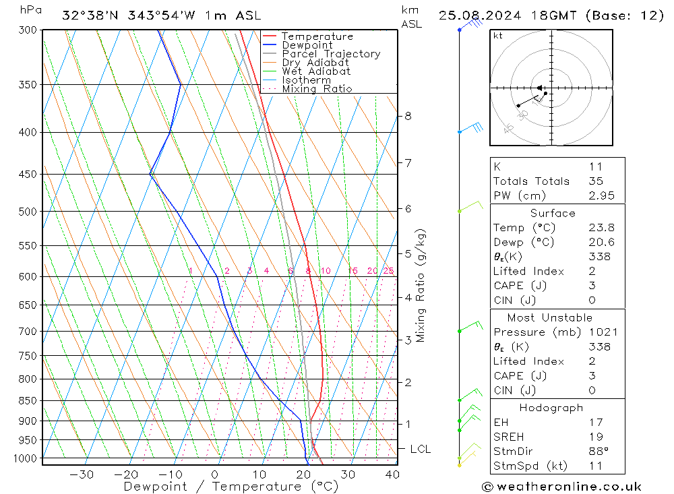This screenshot has height=494, width=674.
Task: Click the Surface section heading
Action: 553,213
